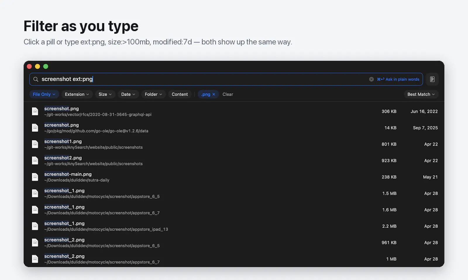Click Clear to reset filters

tap(228, 94)
